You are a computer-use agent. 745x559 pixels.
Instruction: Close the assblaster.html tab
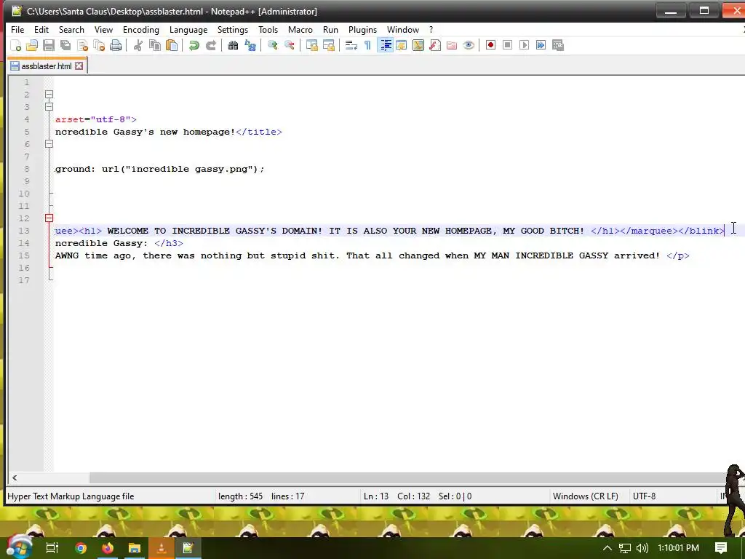[x=79, y=66]
